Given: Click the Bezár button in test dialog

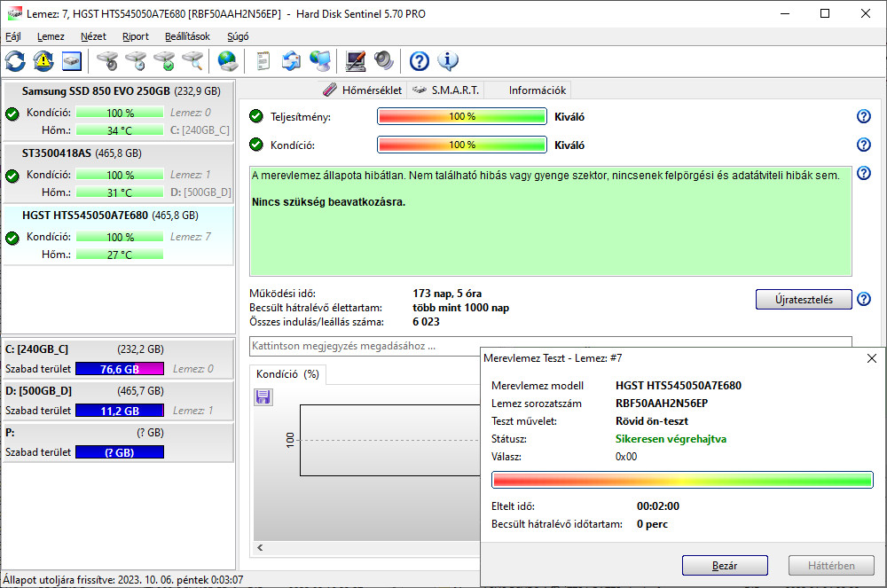Looking at the screenshot, I should coord(725,566).
